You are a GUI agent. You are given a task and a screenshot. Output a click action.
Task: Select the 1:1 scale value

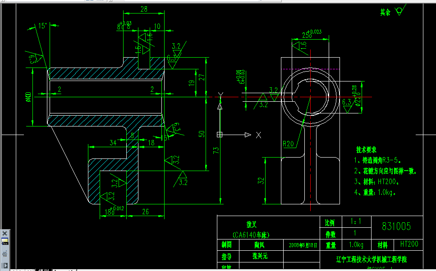356,221
